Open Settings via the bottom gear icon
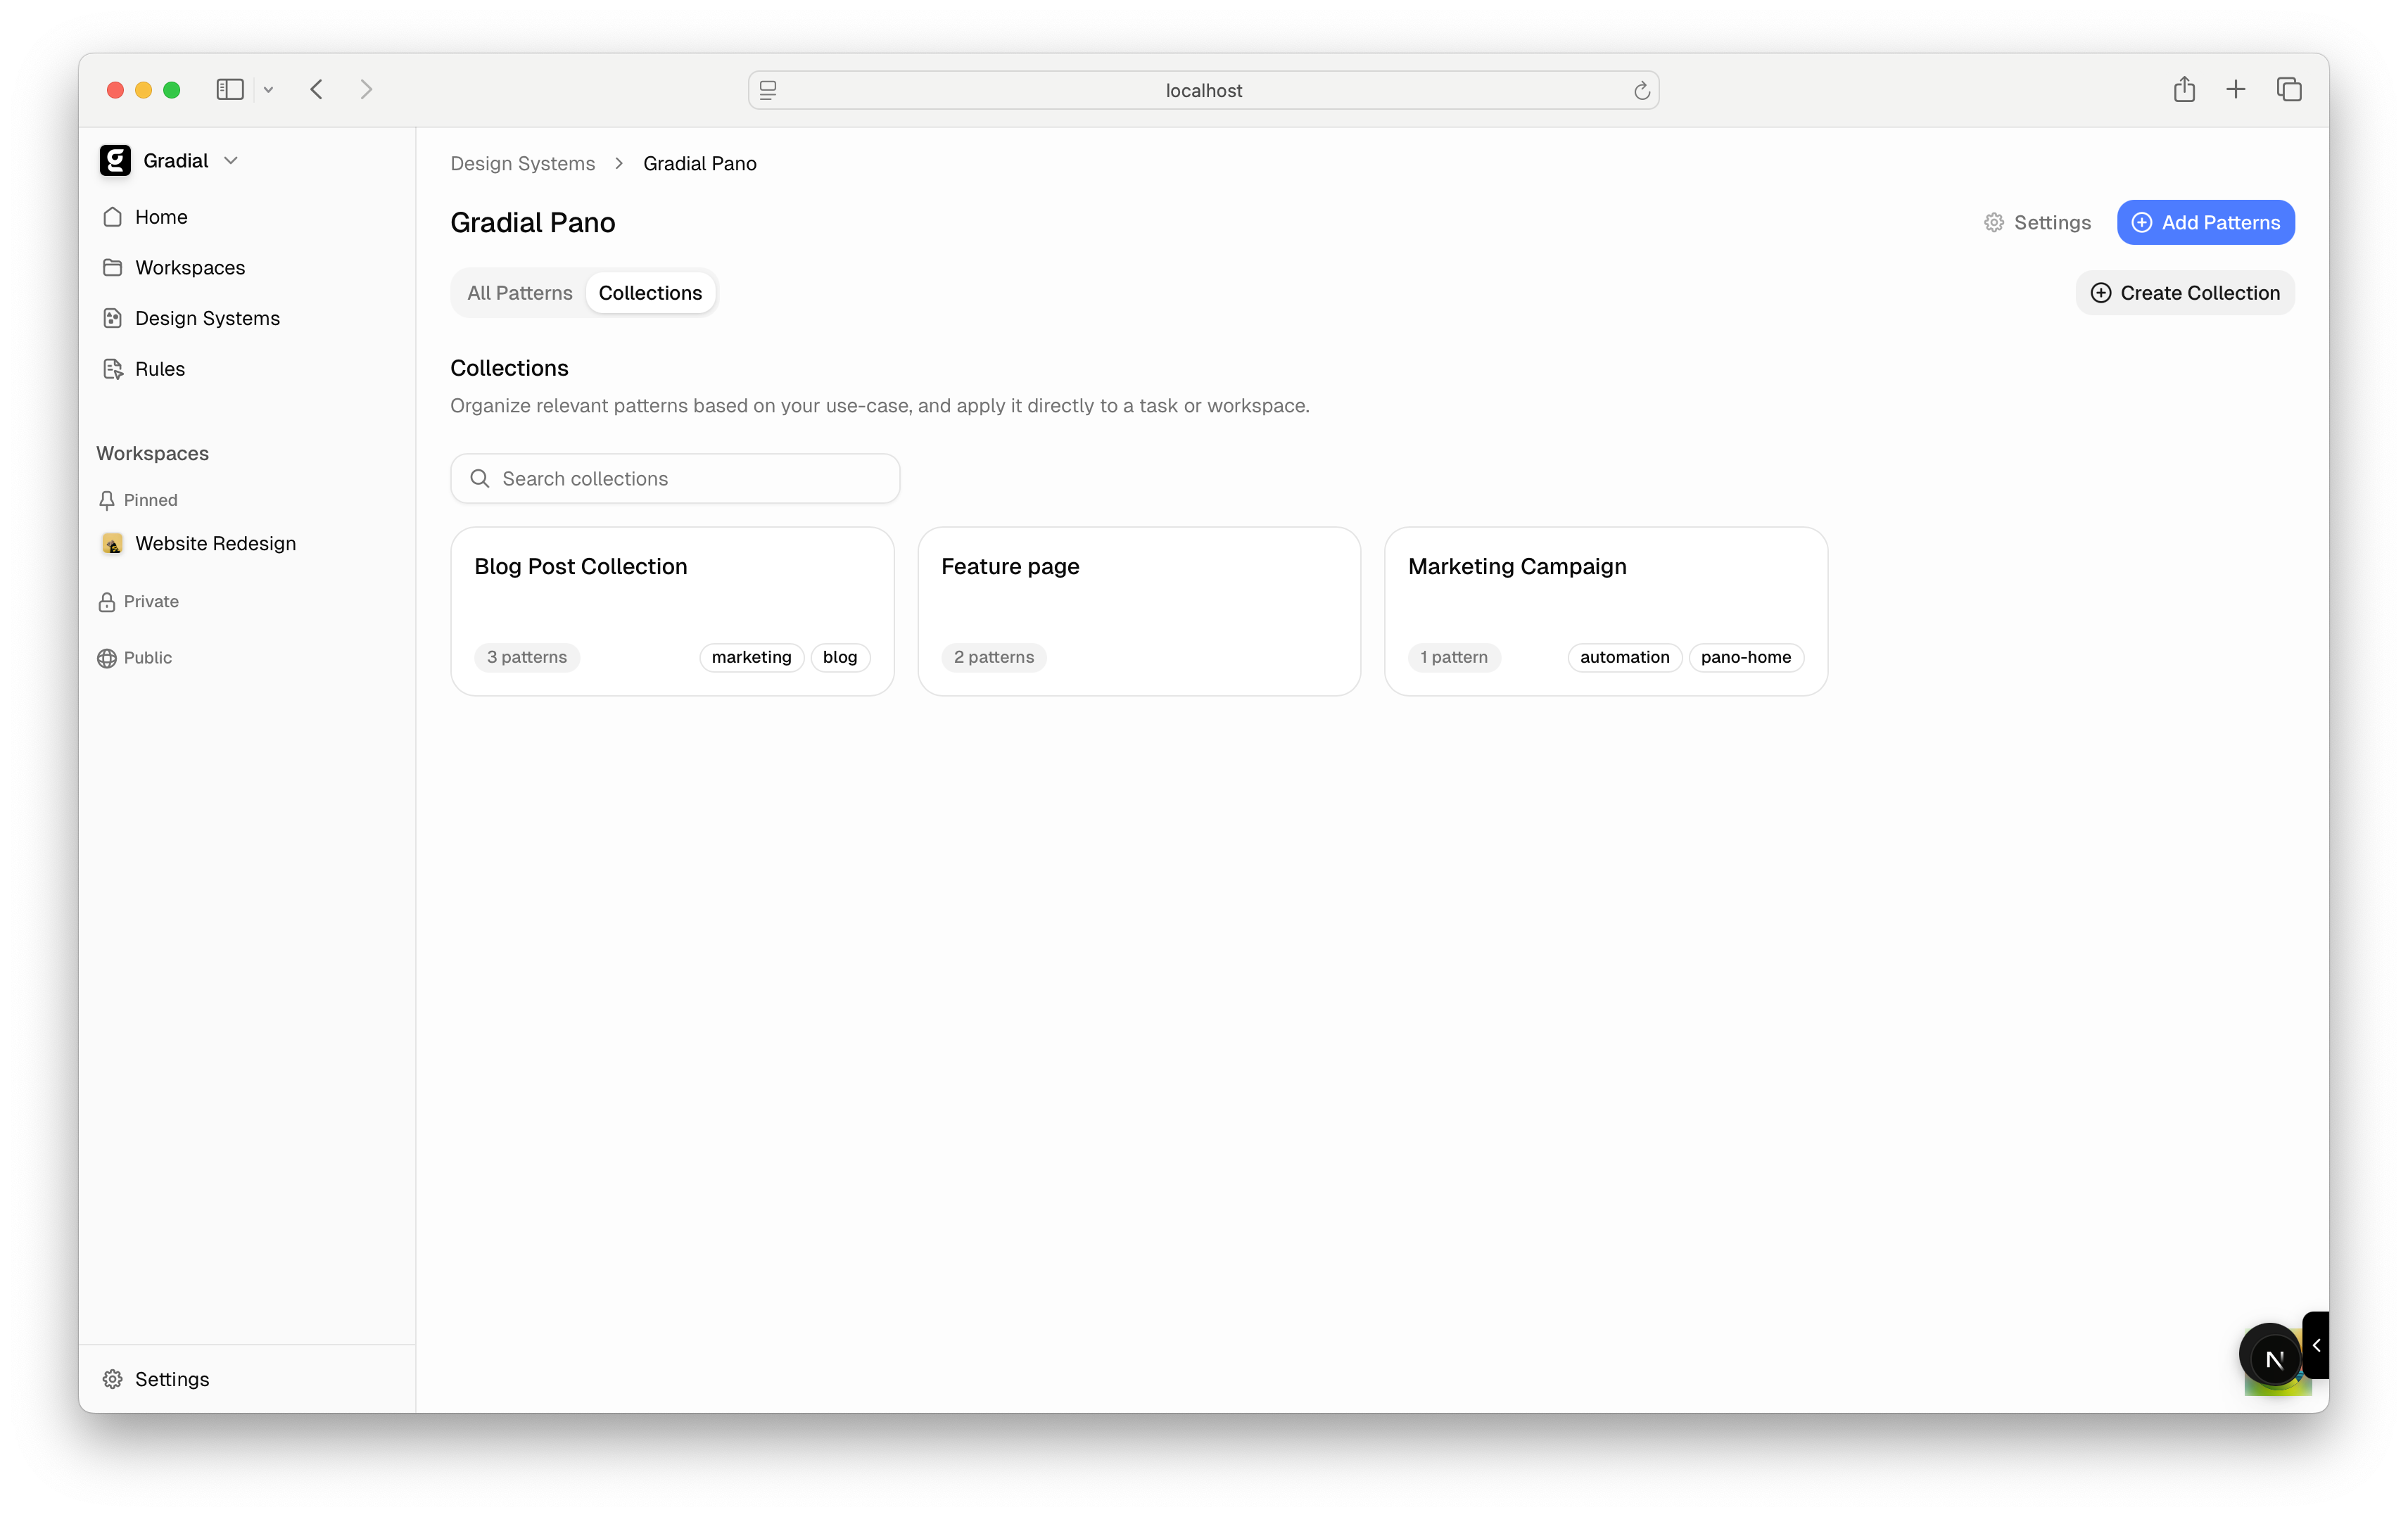The width and height of the screenshot is (2408, 1517). click(x=112, y=1379)
